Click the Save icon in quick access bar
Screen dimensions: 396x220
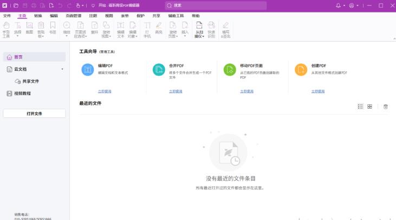25,5
